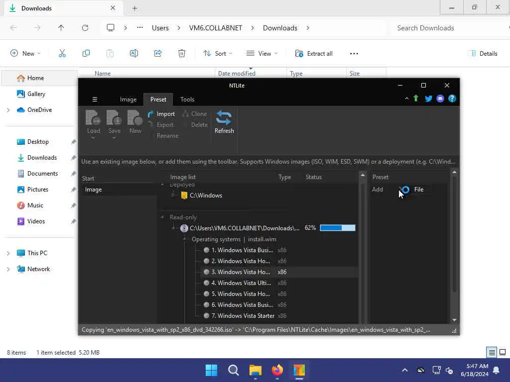
Task: Click the New preset icon in NTLite
Action: coord(135,118)
